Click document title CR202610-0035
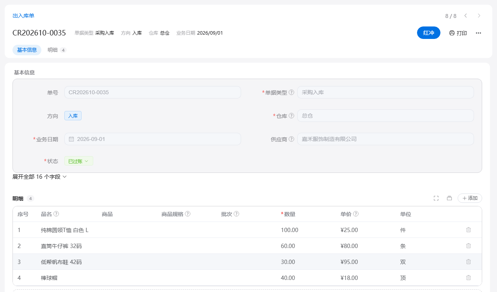 pyautogui.click(x=39, y=33)
